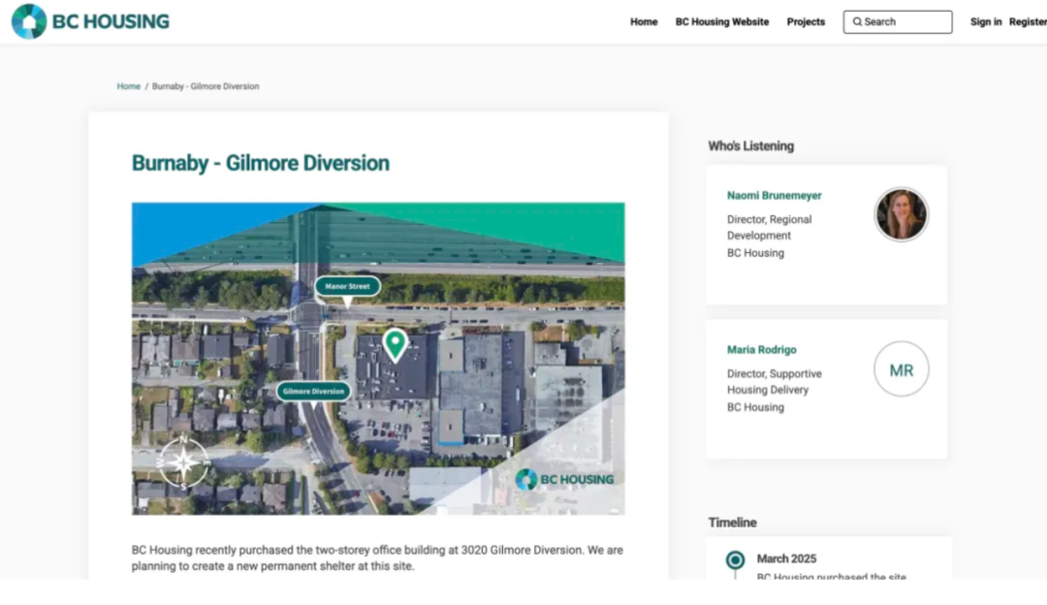1047x605 pixels.
Task: Click the 'Director, Supportive Housing Delivery' title text
Action: 775,382
